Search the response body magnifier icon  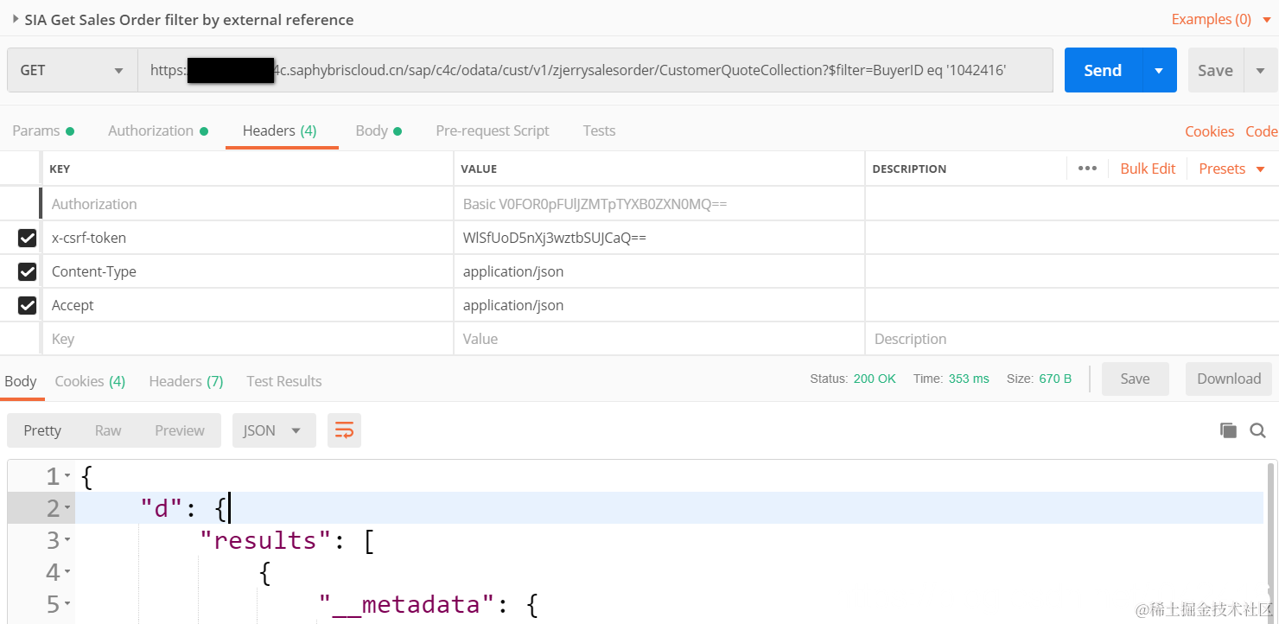[x=1257, y=430]
